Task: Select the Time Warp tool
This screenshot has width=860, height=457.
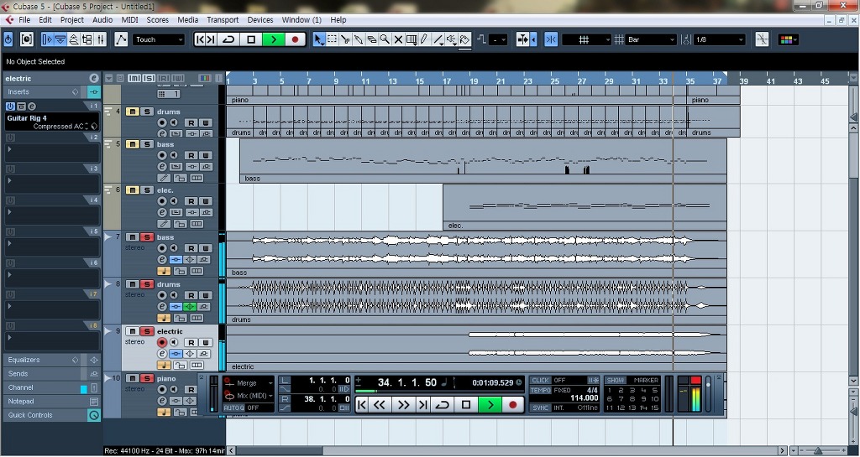Action: 412,39
